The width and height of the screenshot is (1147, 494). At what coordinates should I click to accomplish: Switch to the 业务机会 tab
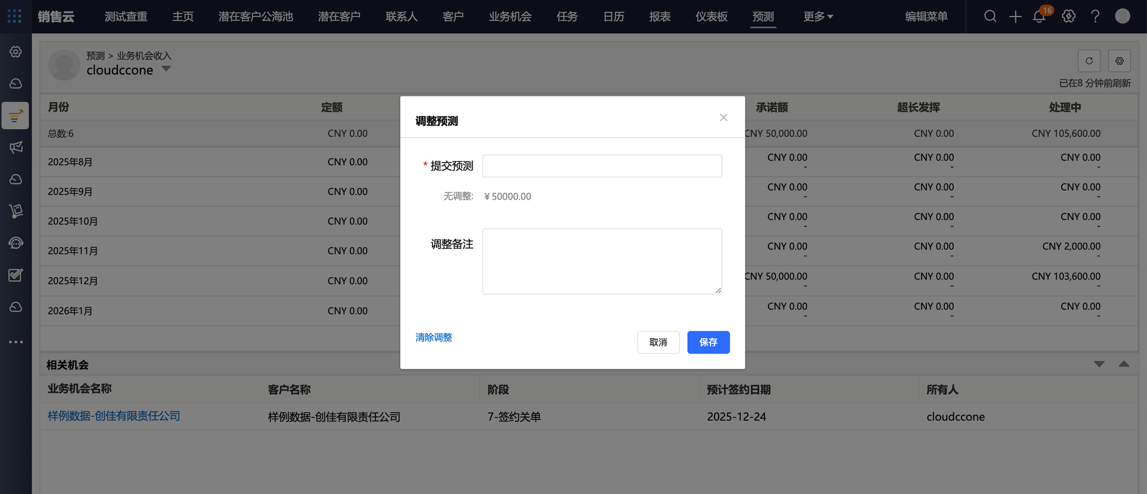(x=510, y=17)
